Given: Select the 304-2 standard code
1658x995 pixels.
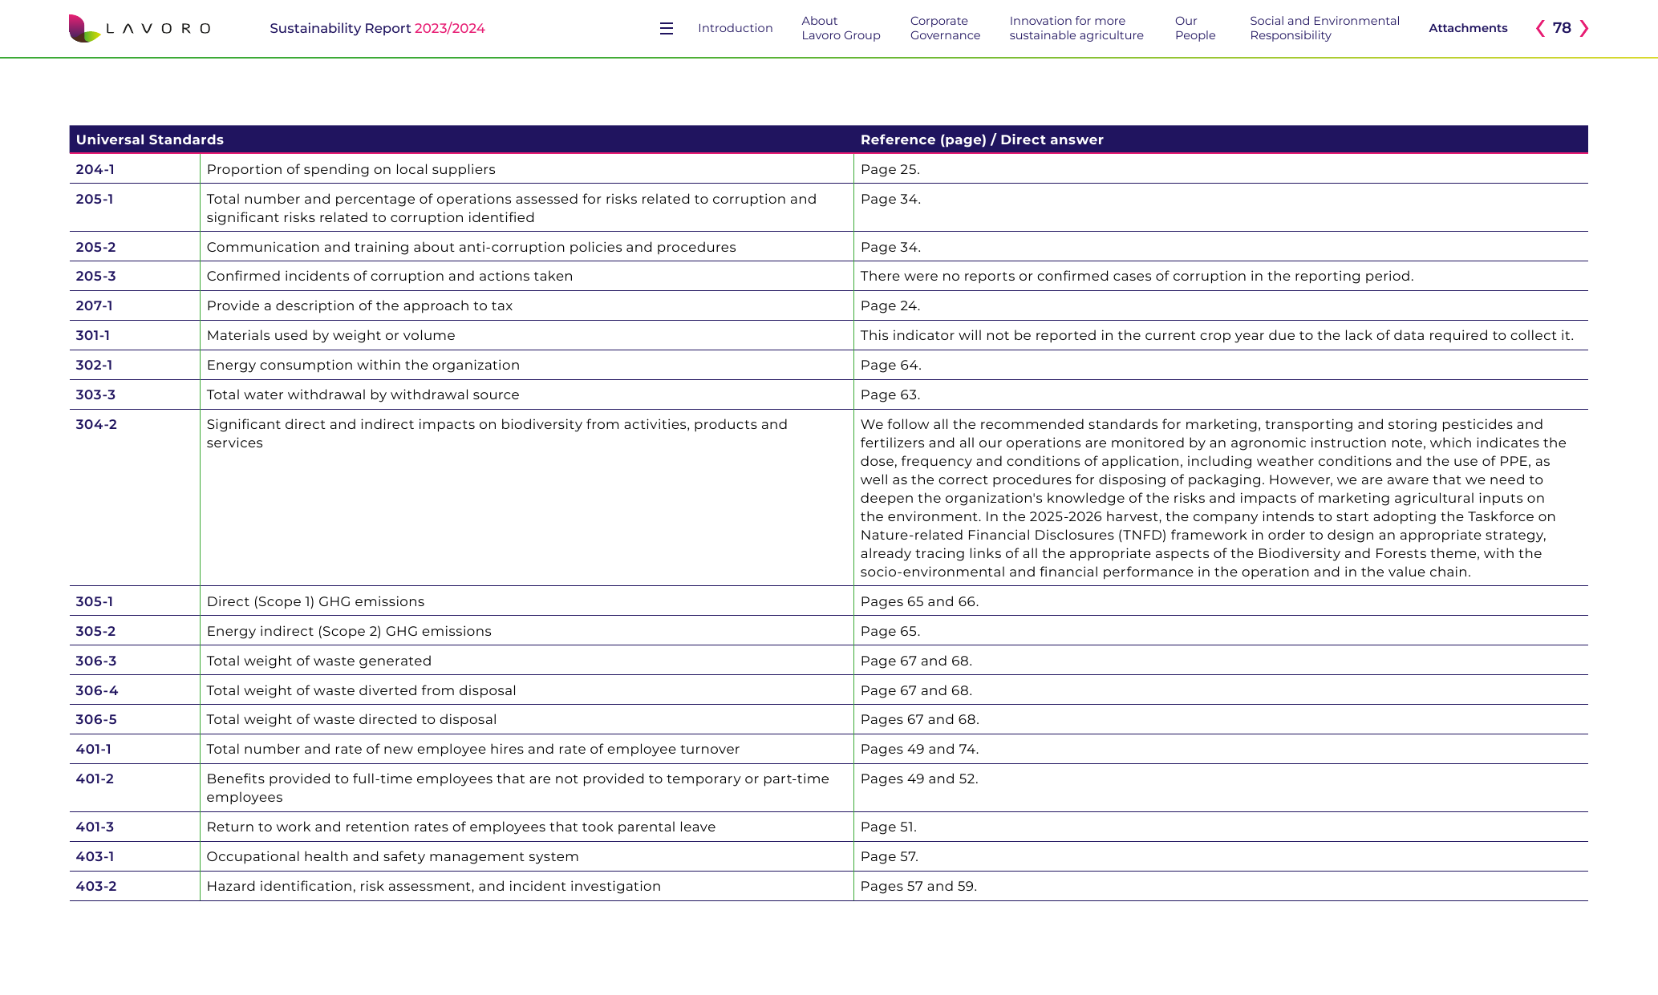Looking at the screenshot, I should 96,424.
